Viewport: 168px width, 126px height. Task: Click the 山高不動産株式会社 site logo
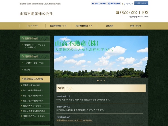[36, 14]
